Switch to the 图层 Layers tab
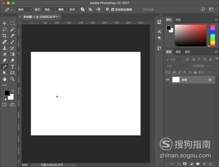This screenshot has height=167, width=219. [x=169, y=52]
